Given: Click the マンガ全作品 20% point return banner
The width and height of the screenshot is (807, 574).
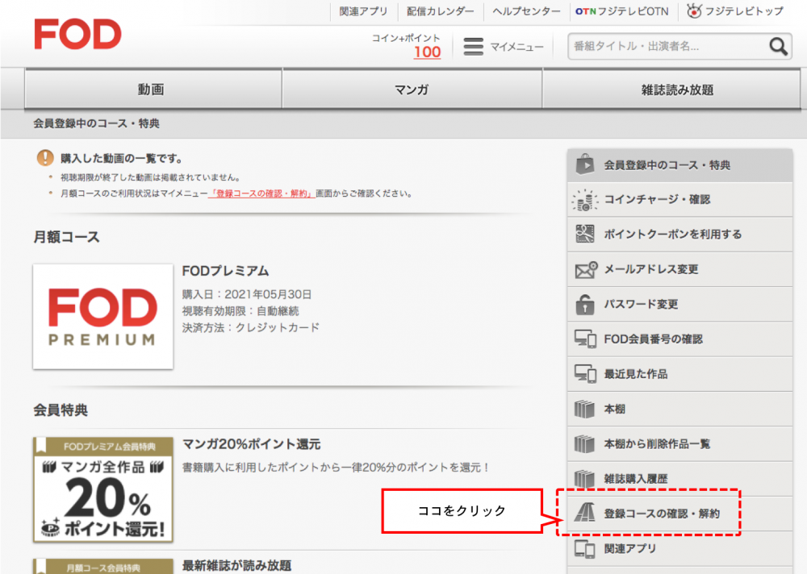Looking at the screenshot, I should pos(103,489).
